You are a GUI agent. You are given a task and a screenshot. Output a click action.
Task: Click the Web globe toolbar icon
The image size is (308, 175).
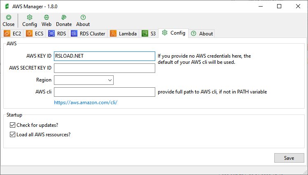tap(47, 17)
